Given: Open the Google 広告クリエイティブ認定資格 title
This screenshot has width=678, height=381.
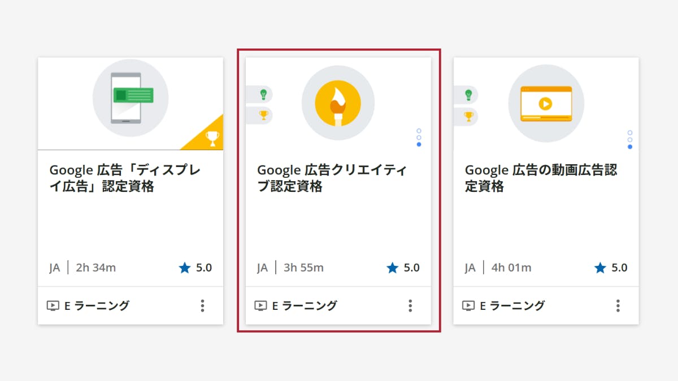Looking at the screenshot, I should [332, 178].
